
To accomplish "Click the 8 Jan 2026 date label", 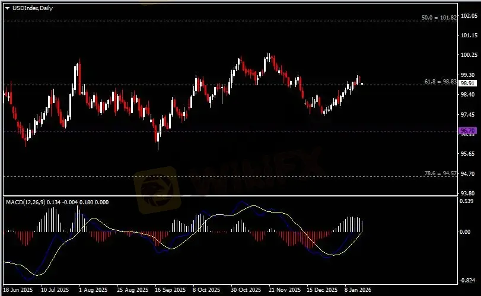I will click(x=358, y=289).
